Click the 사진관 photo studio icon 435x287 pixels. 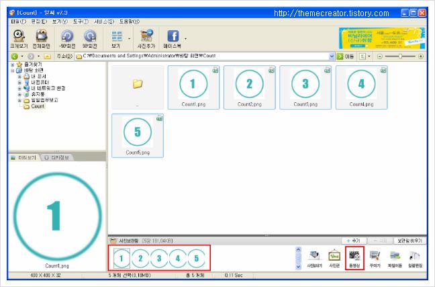click(x=334, y=259)
